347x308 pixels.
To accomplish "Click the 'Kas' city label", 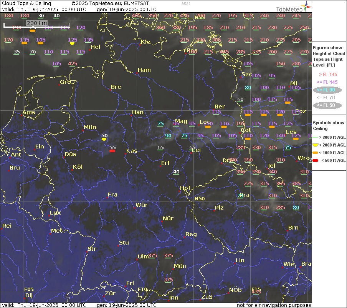I will point(132,151).
